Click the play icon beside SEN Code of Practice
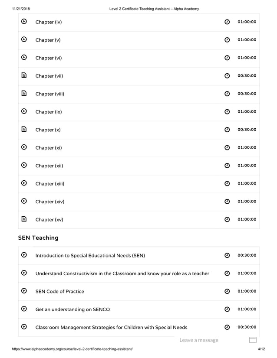Image resolution: width=277 pixels, height=358 pixels. [24, 291]
